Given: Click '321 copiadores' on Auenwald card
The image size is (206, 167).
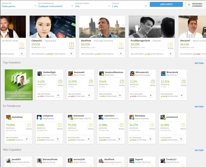Looking at the screenshot, I should 75,94.
